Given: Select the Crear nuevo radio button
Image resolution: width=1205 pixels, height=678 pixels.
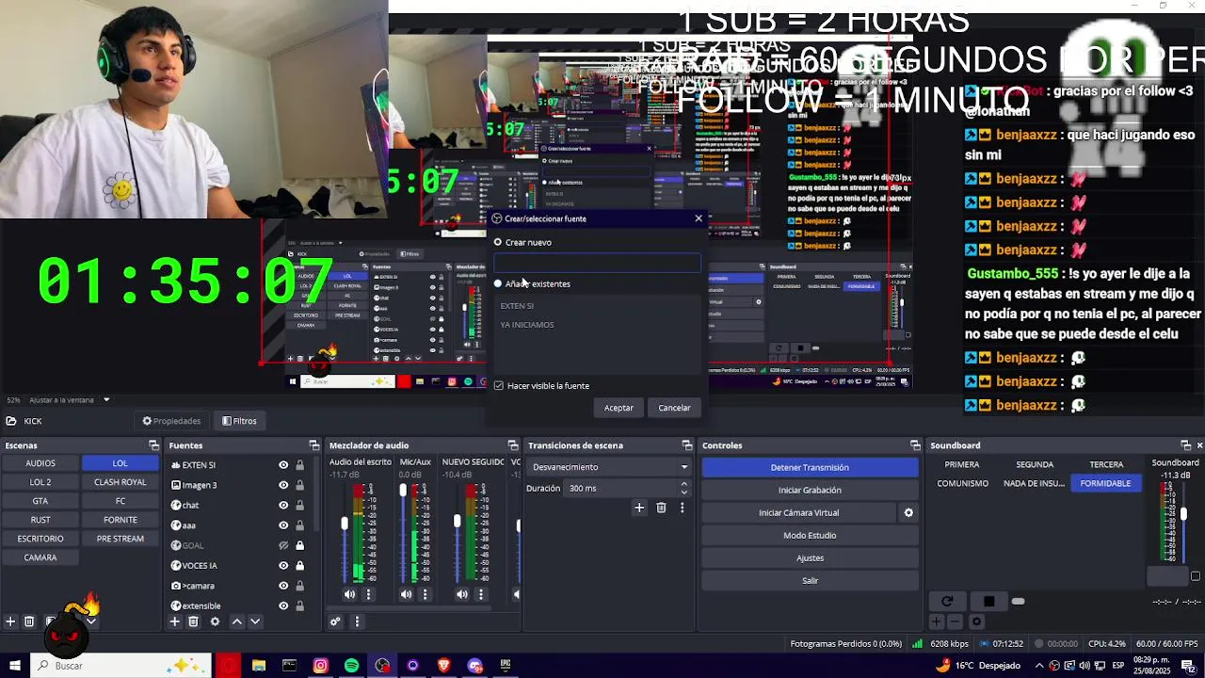Looking at the screenshot, I should [498, 242].
